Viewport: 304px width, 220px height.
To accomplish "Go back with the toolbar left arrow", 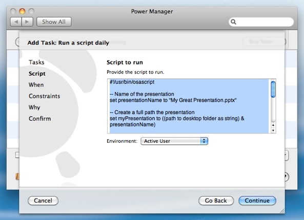I will coord(16,21).
